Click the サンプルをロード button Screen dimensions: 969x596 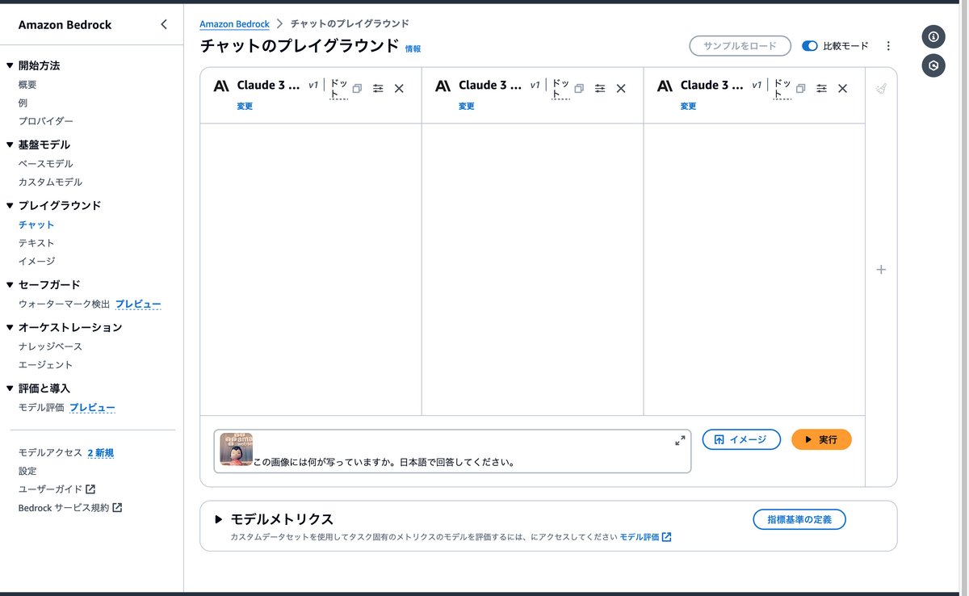[x=740, y=46]
